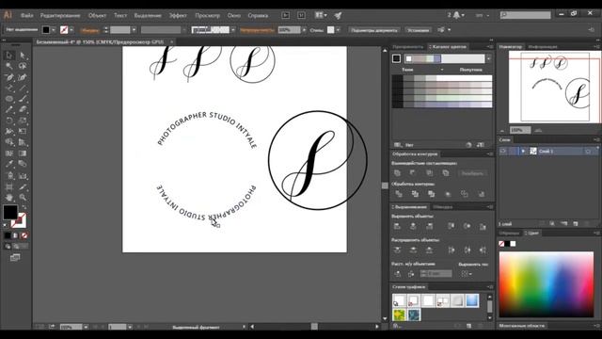Click the Параметры документа button
This screenshot has width=602, height=339.
point(374,30)
